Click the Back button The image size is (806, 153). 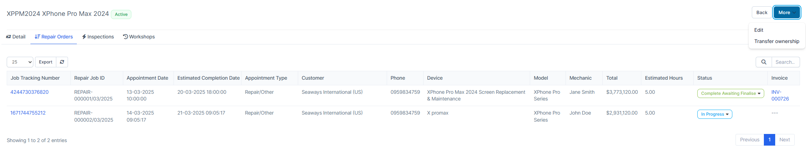(x=762, y=13)
